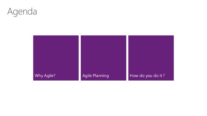
Task: Click the white gap before the third tile
Action: pyautogui.click(x=127, y=58)
